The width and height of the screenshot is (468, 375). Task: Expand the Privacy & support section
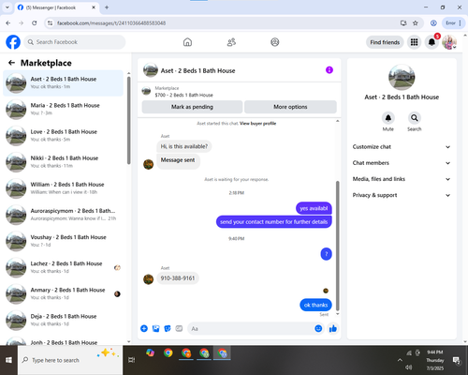pos(402,195)
